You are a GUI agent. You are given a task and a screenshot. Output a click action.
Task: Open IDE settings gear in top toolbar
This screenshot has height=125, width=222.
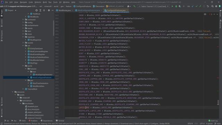[x=216, y=6]
